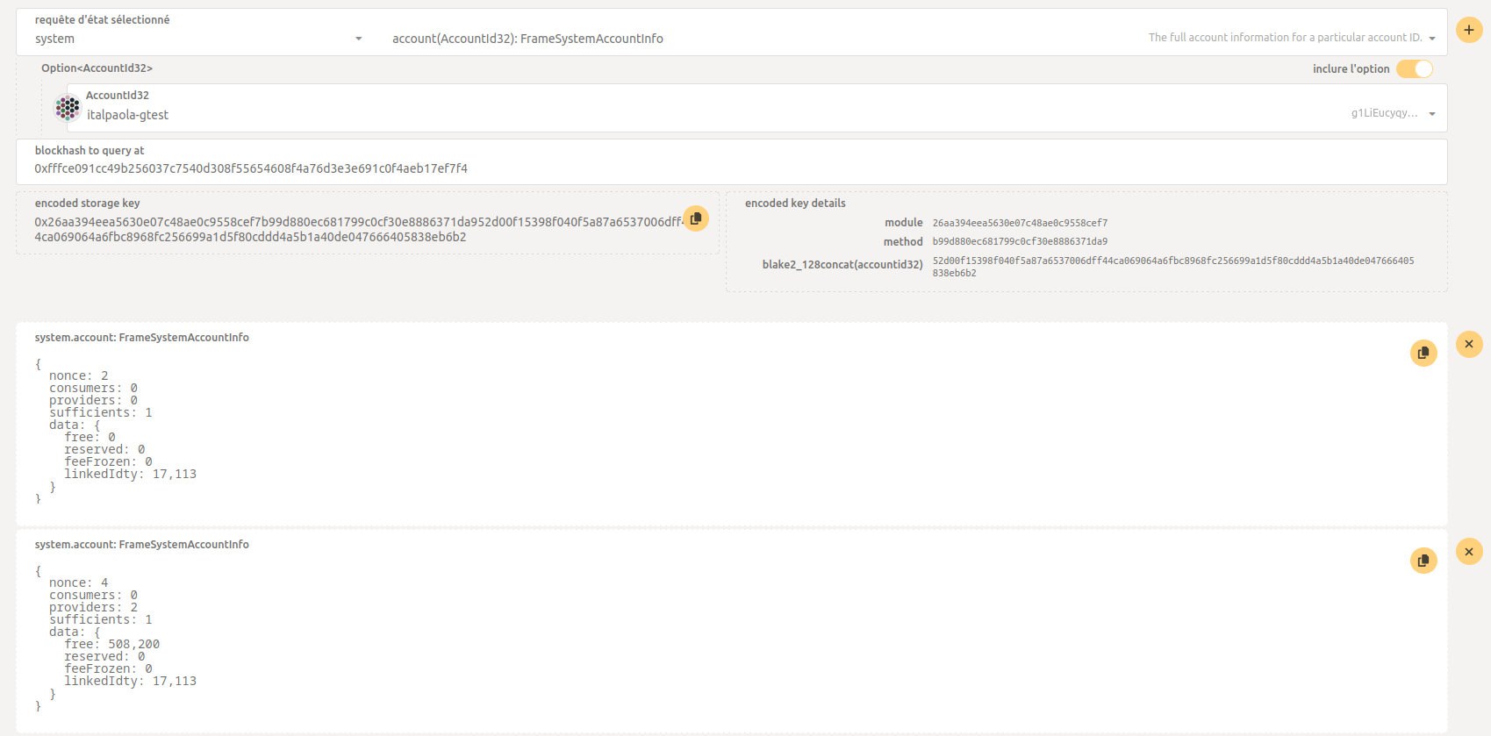Open the account(AccountId32) method selector
This screenshot has height=736, width=1491.
pyautogui.click(x=527, y=39)
